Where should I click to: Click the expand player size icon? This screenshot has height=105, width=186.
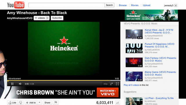pos(112,84)
